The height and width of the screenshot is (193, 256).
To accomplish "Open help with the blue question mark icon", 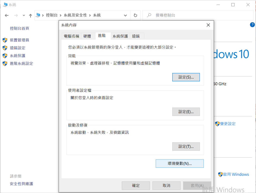I will click(x=252, y=25).
